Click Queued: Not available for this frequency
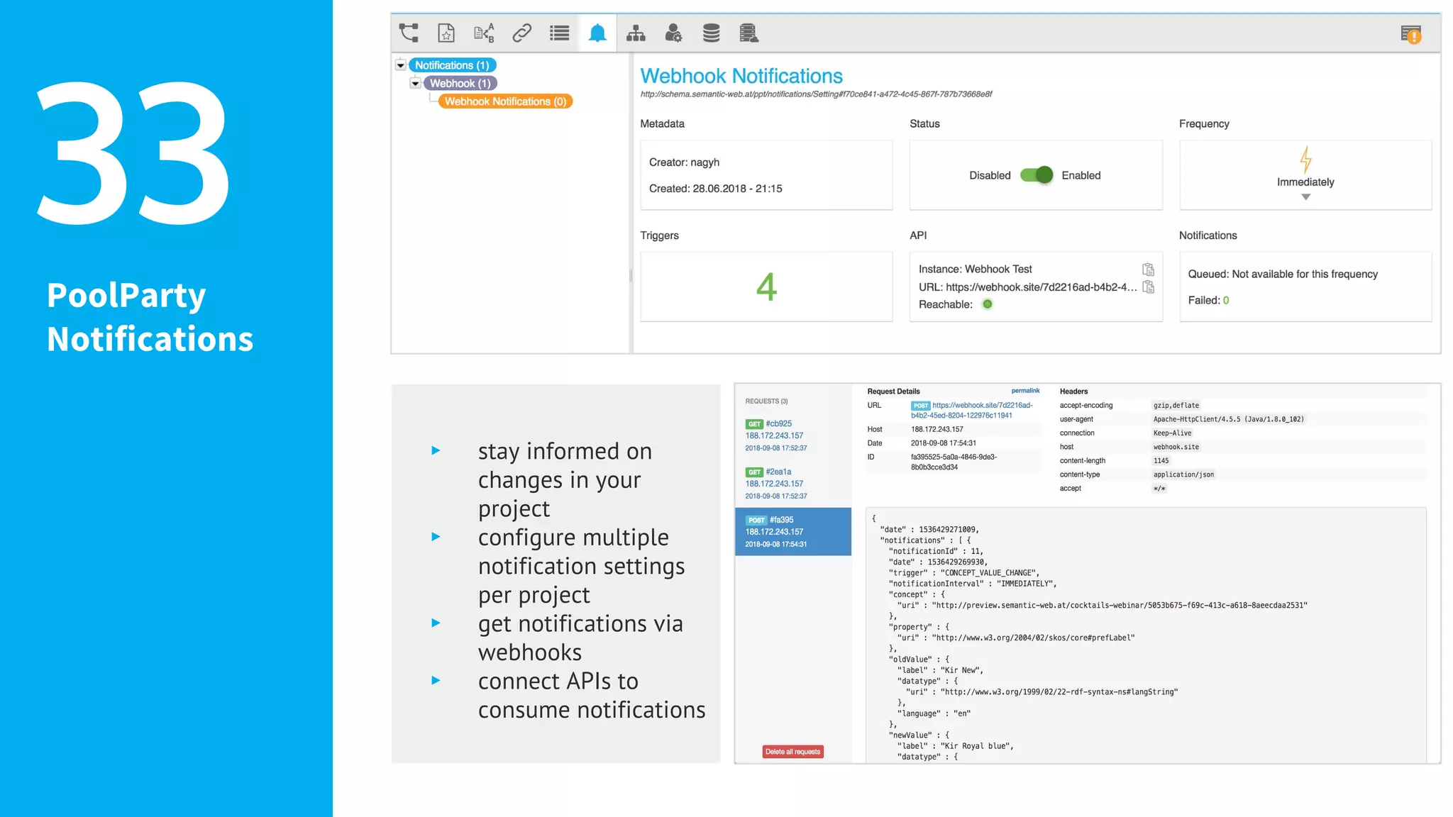This screenshot has height=817, width=1453. point(1283,274)
